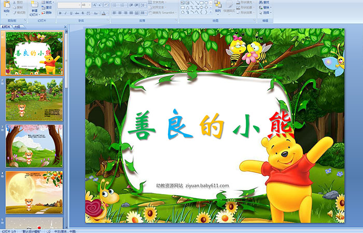Open the font size dropdown

pos(91,4)
